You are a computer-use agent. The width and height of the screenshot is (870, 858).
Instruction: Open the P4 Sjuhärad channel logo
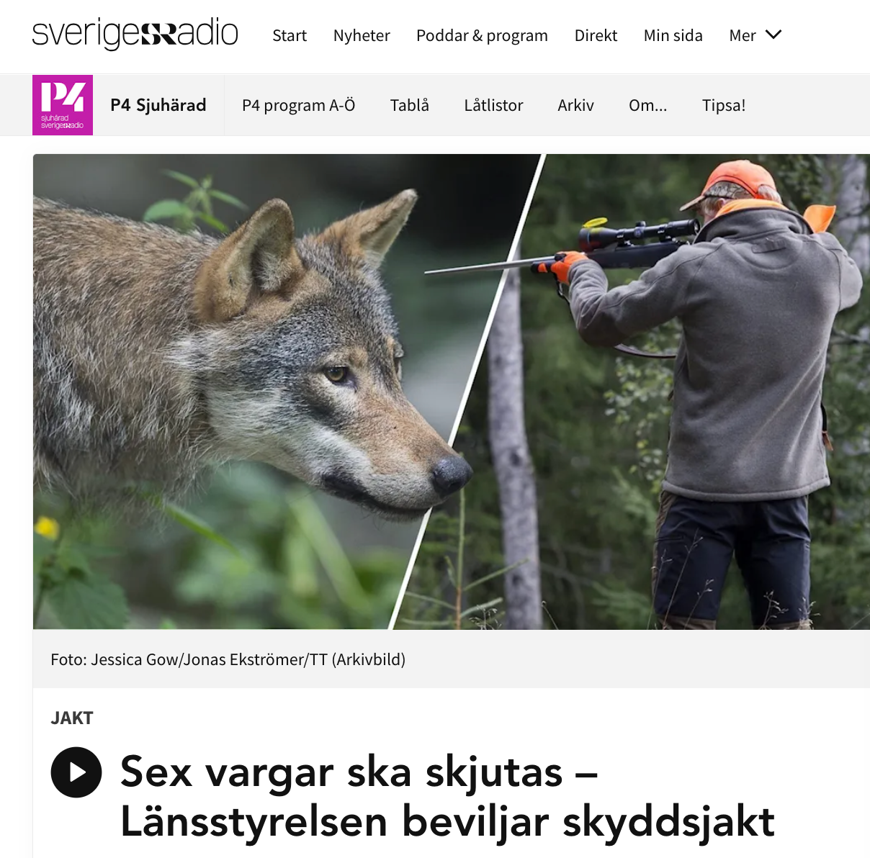click(63, 105)
